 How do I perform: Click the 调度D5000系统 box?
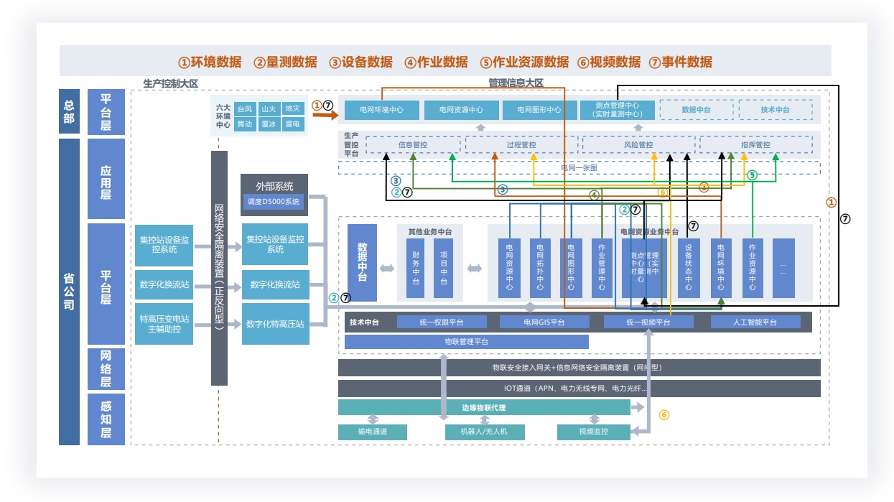click(x=274, y=202)
